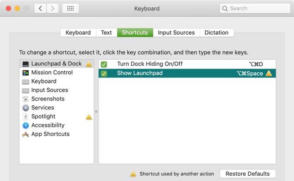Show all preferences grid button
Image resolution: width=294 pixels, height=181 pixels.
click(x=70, y=8)
